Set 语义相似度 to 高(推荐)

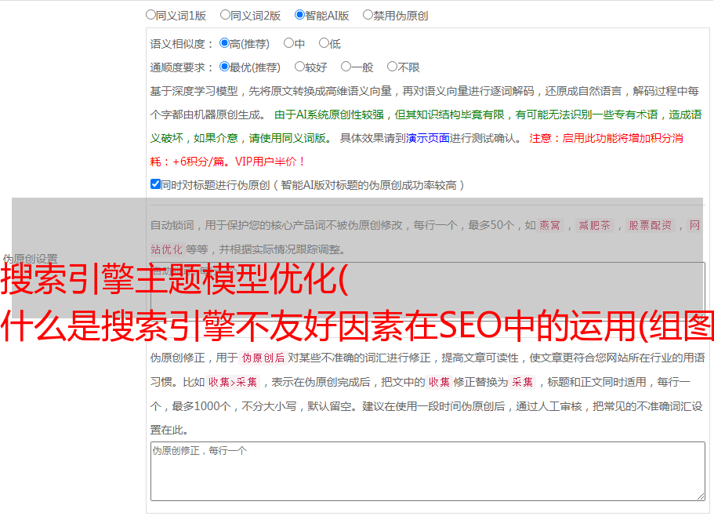(224, 43)
